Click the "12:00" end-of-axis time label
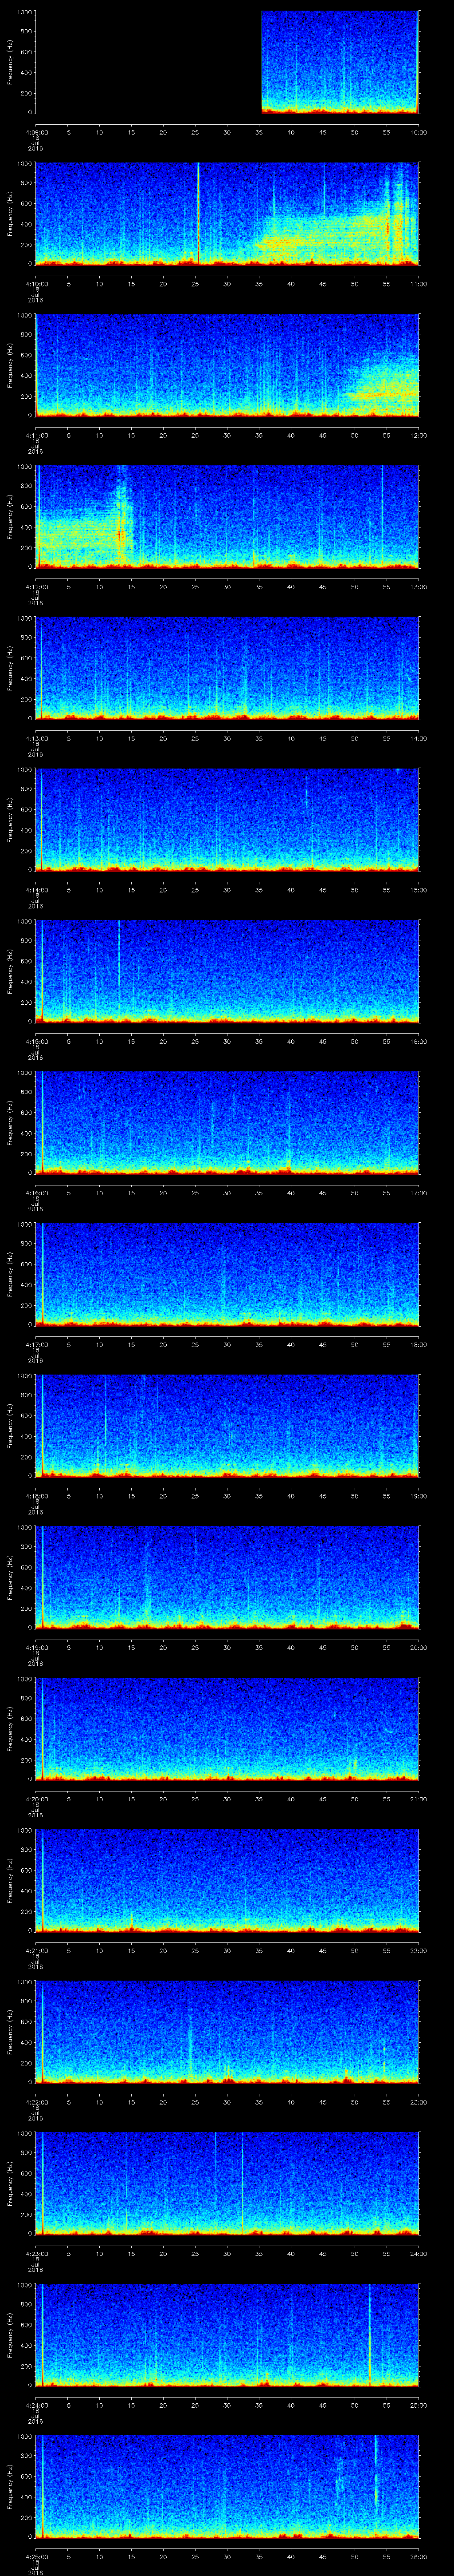The height and width of the screenshot is (2576, 454). [418, 435]
